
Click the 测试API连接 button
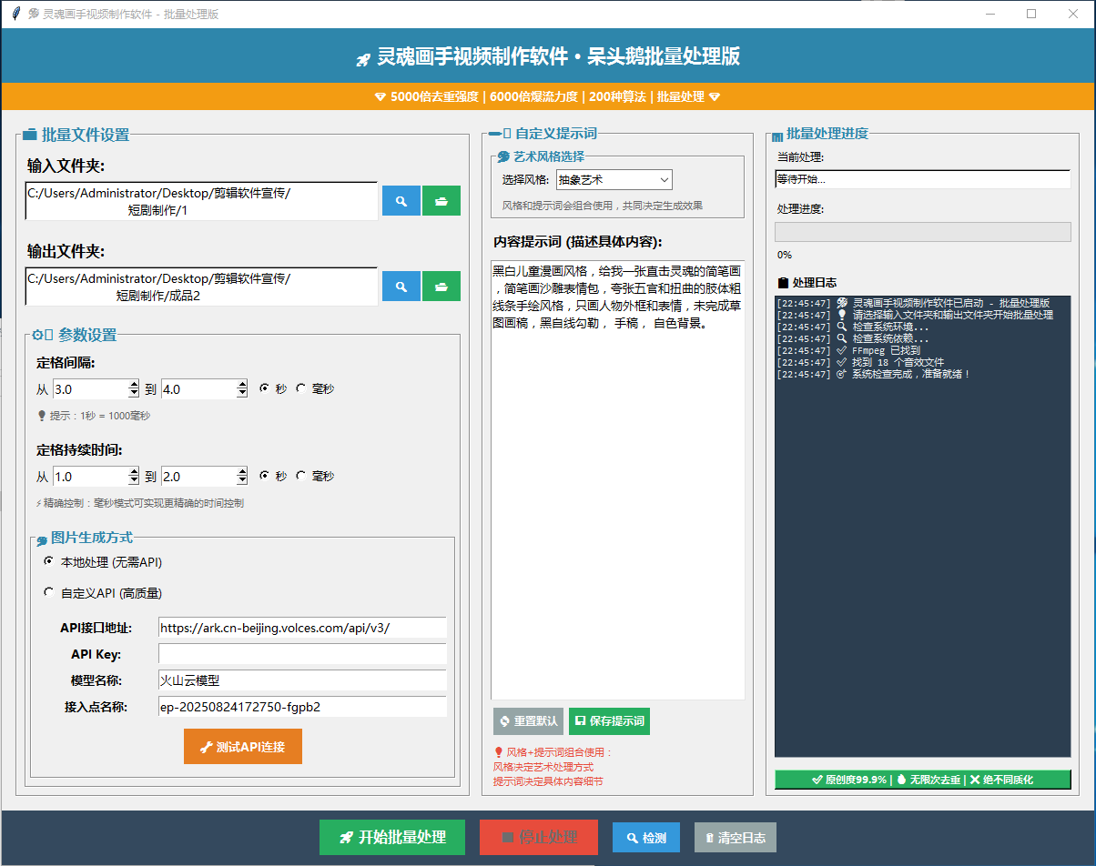tap(242, 747)
